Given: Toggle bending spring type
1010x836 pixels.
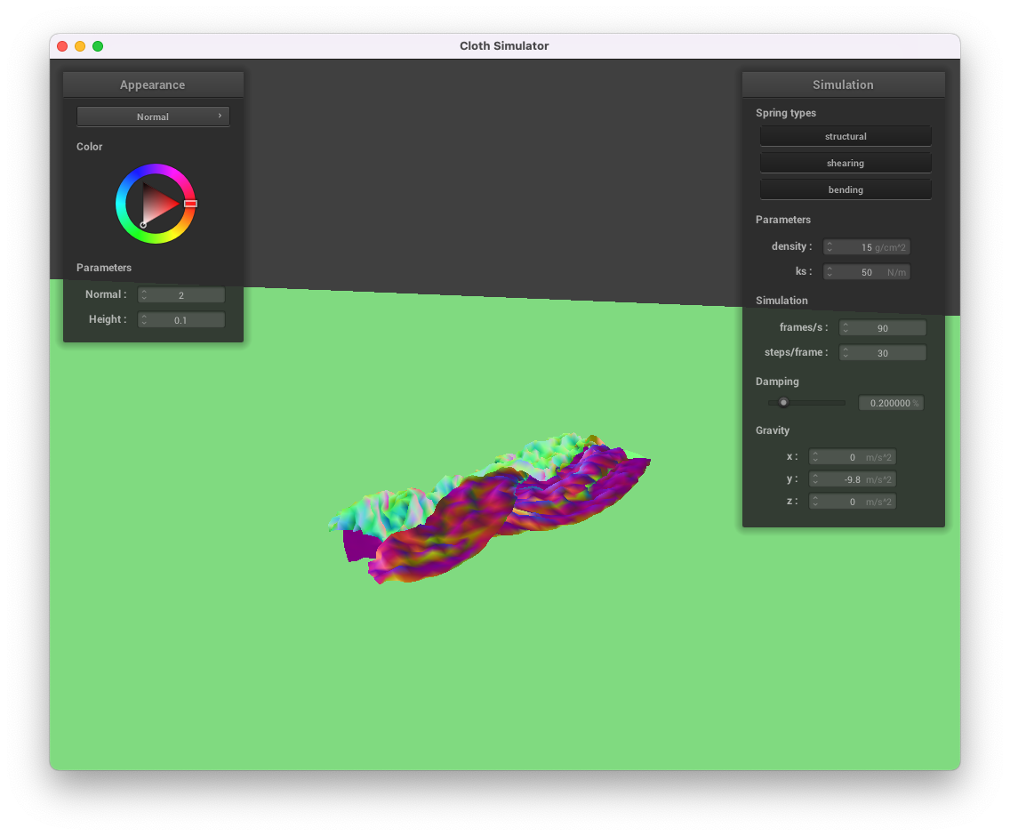Looking at the screenshot, I should click(846, 189).
